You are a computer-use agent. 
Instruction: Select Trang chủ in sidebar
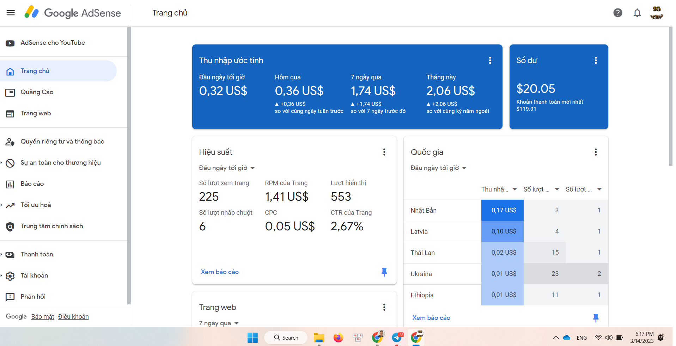tap(58, 71)
